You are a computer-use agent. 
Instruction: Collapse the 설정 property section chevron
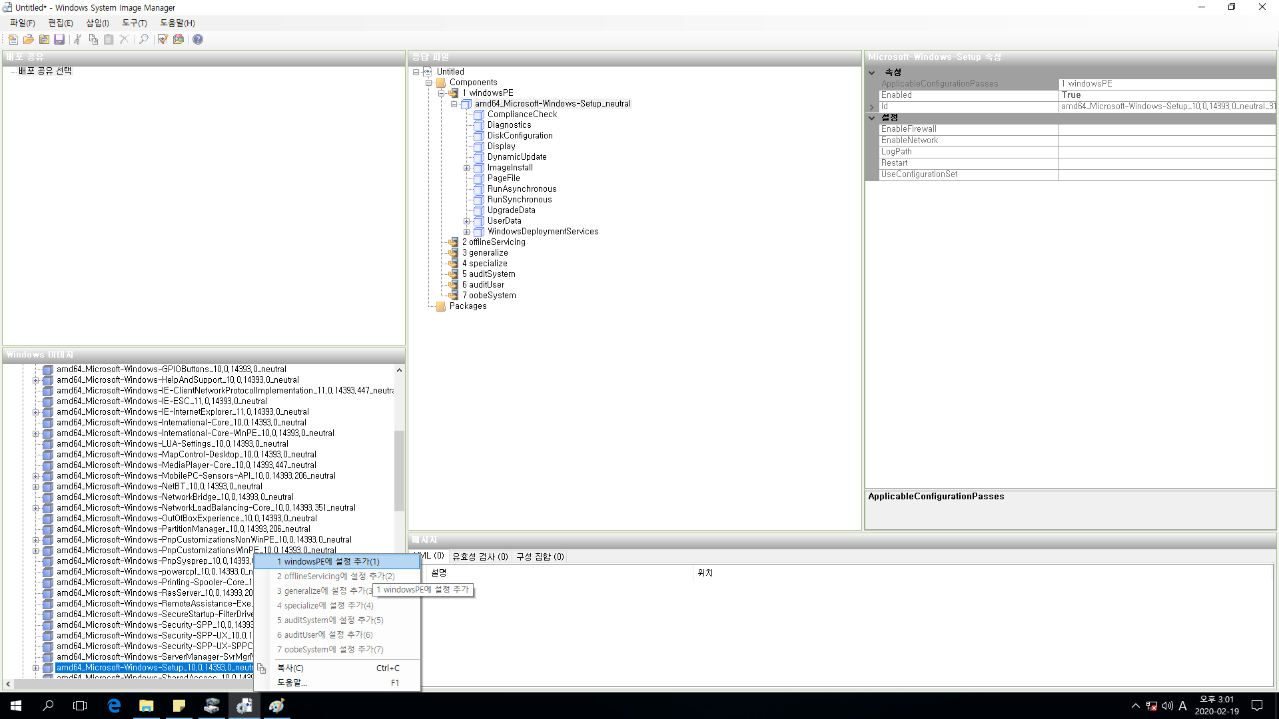pos(871,118)
